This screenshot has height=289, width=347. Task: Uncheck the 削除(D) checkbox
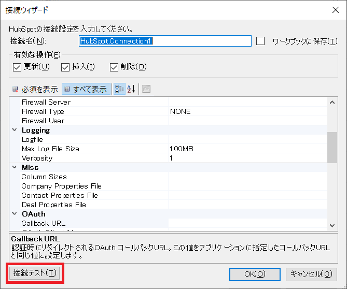pyautogui.click(x=114, y=67)
